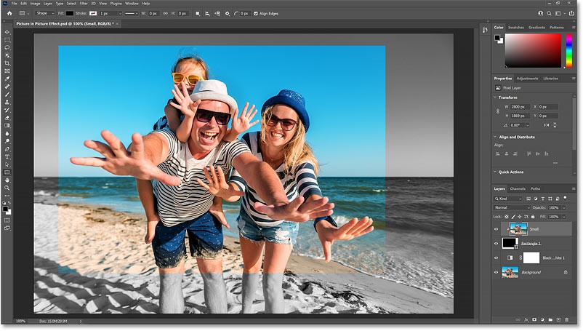This screenshot has width=583, height=331.
Task: Select the Crop tool
Action: pyautogui.click(x=7, y=63)
